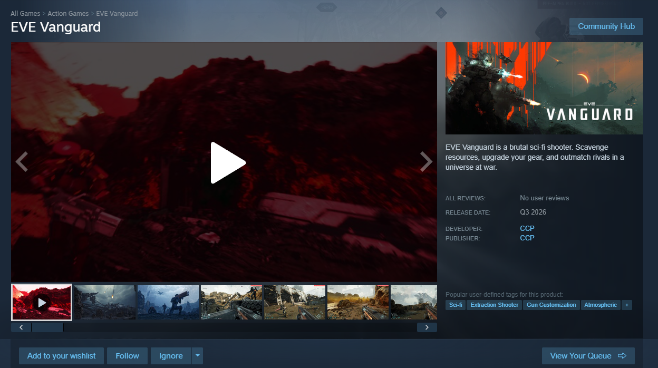This screenshot has height=368, width=658.
Task: Select the Gun Customization tag
Action: pos(551,305)
